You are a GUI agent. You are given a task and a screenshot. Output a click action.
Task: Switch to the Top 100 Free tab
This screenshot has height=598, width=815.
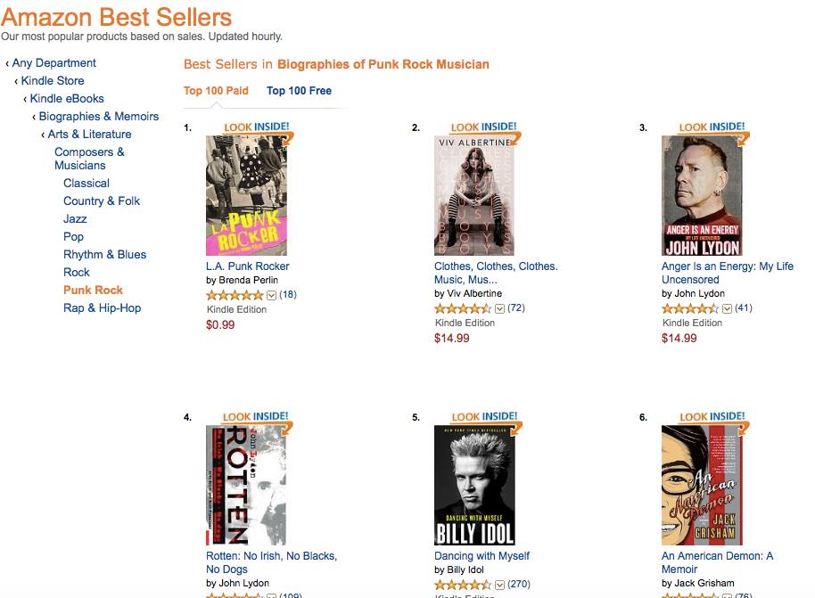coord(299,91)
